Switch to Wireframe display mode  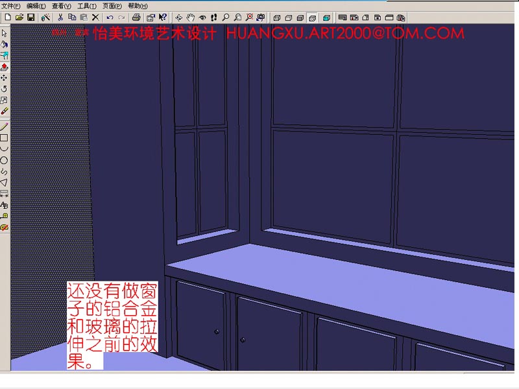click(277, 18)
